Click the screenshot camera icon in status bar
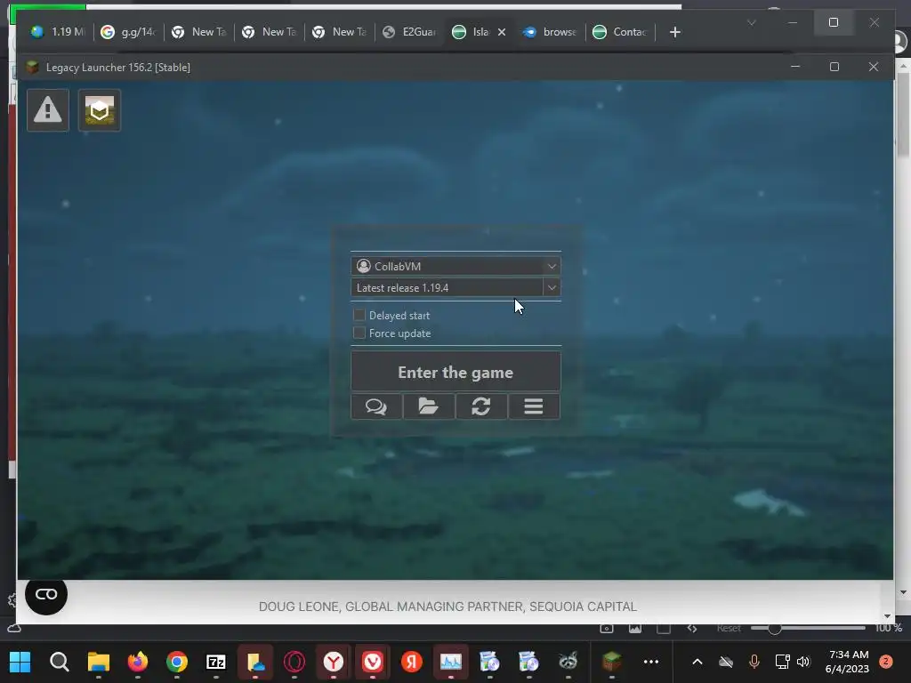The width and height of the screenshot is (911, 683). tap(607, 629)
